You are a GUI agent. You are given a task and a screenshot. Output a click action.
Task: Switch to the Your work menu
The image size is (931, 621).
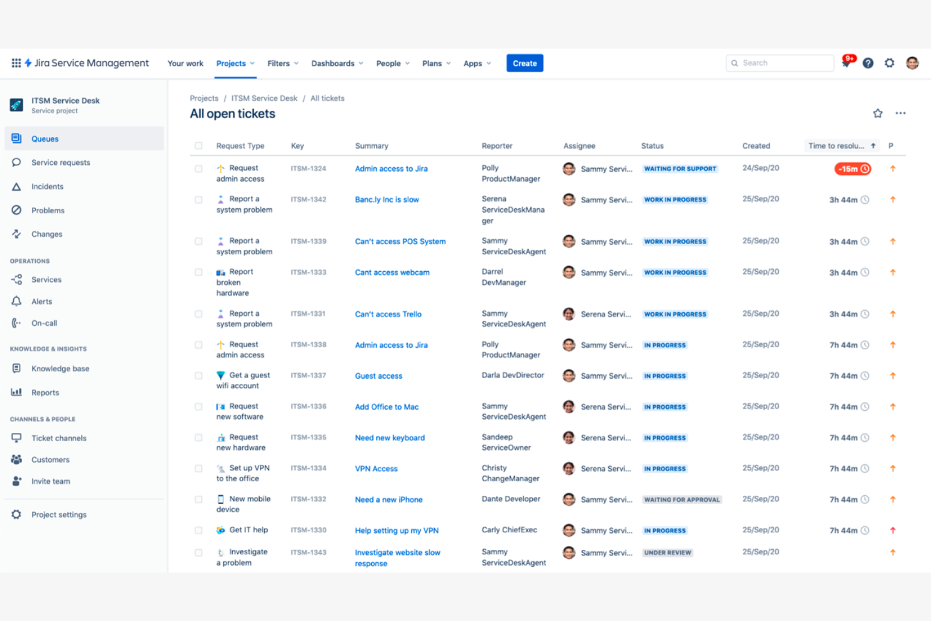point(185,63)
